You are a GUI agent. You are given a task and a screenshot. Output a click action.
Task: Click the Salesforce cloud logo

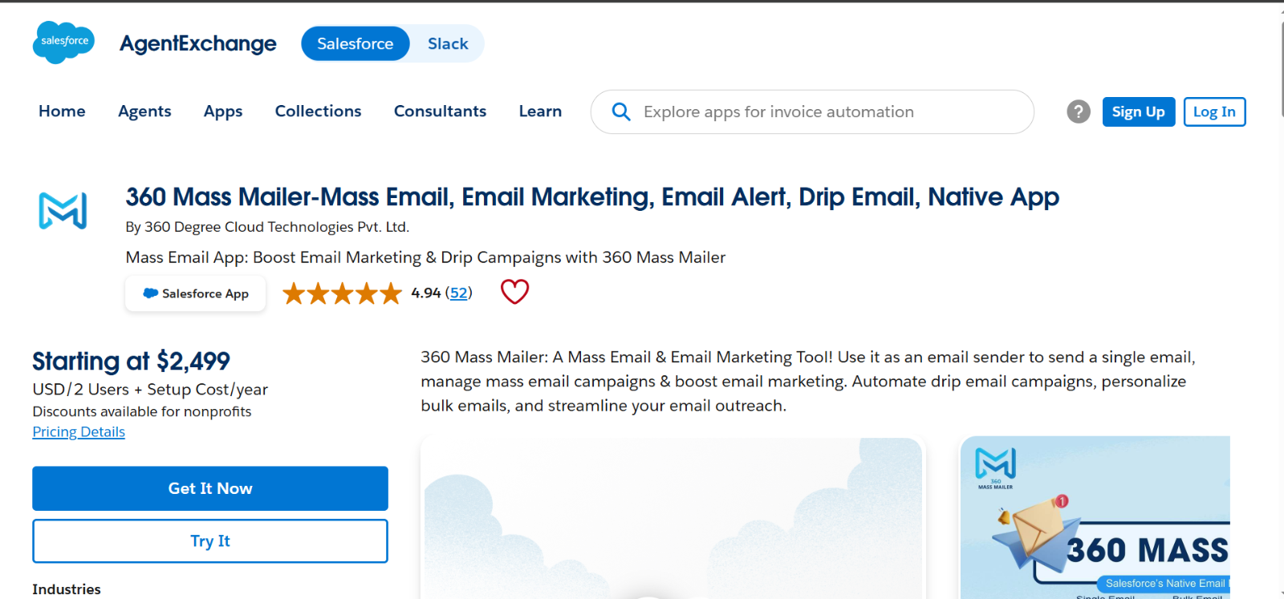coord(63,42)
